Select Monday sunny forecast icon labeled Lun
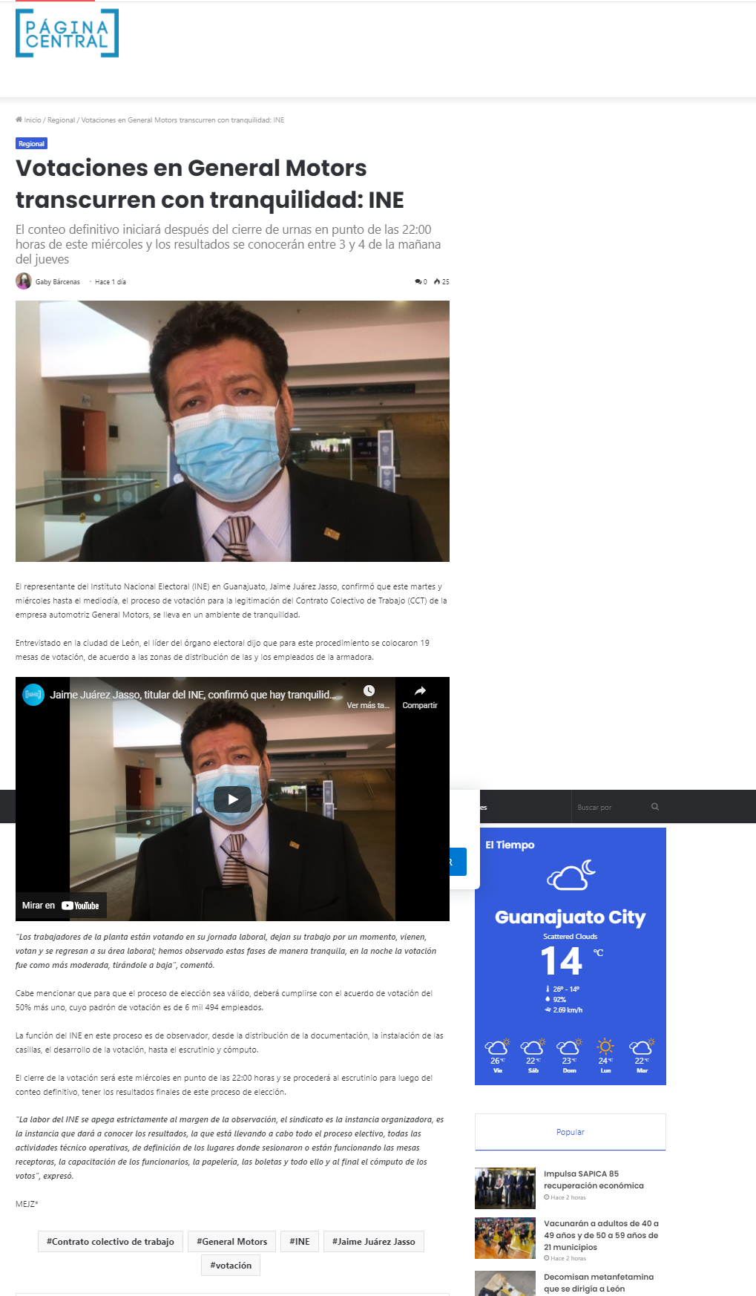Screen dimensions: 756x1296 [x=605, y=1047]
